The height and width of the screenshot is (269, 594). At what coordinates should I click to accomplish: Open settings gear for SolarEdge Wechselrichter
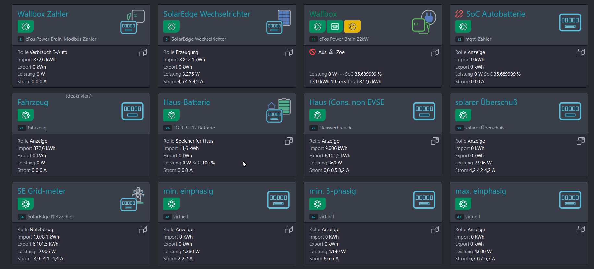pos(172,27)
